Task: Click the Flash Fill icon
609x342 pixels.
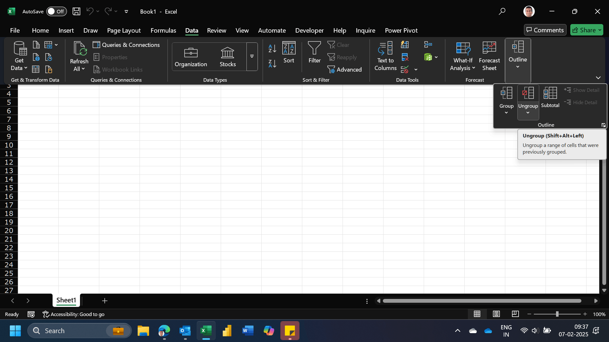Action: [405, 45]
